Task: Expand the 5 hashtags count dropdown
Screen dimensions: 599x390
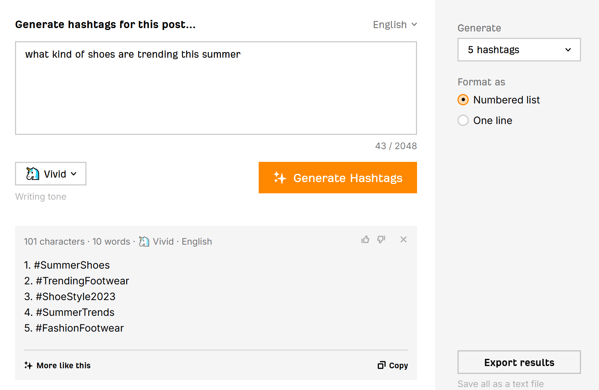Action: [x=519, y=50]
